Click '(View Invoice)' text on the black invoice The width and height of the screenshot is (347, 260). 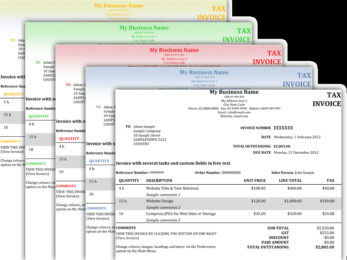pyautogui.click(x=128, y=238)
